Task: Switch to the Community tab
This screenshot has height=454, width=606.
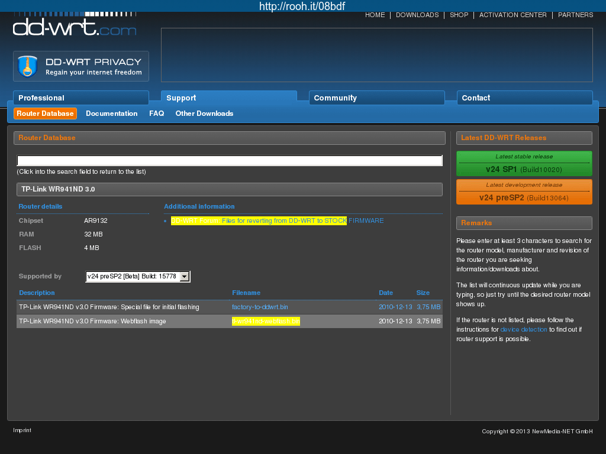Action: (x=376, y=98)
